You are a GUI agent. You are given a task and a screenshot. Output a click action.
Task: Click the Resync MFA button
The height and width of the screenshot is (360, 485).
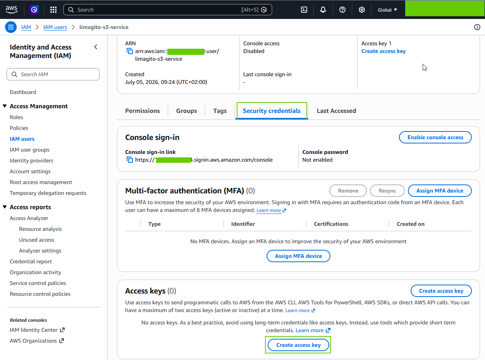coord(387,191)
